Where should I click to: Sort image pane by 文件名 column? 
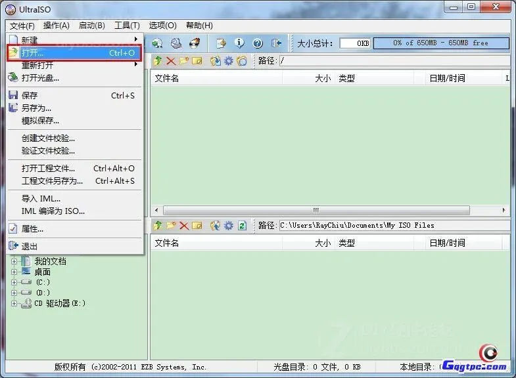tap(216, 78)
